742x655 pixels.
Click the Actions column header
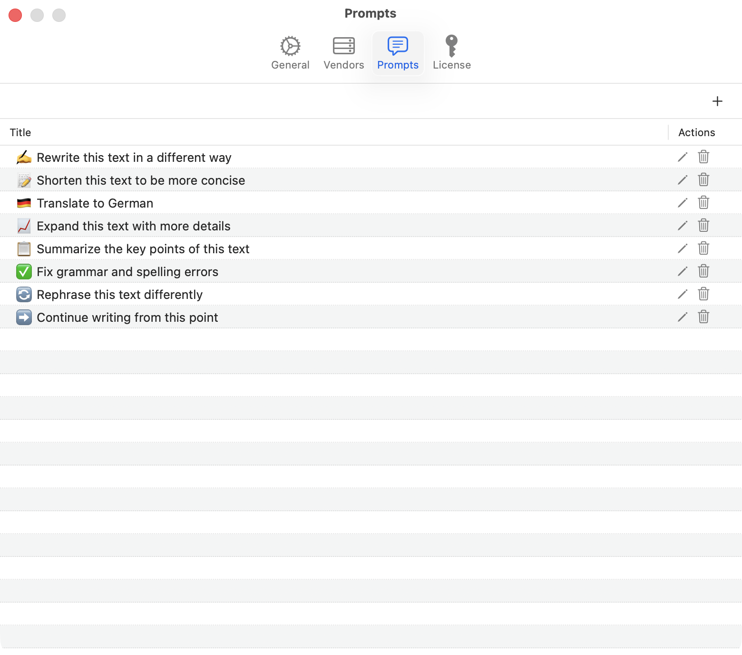pyautogui.click(x=696, y=132)
